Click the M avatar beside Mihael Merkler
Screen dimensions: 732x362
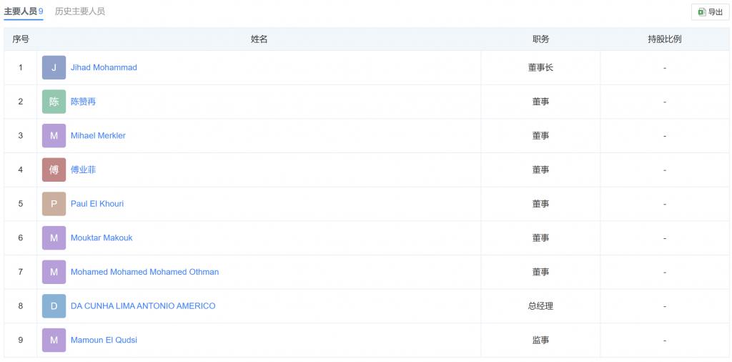pyautogui.click(x=54, y=136)
